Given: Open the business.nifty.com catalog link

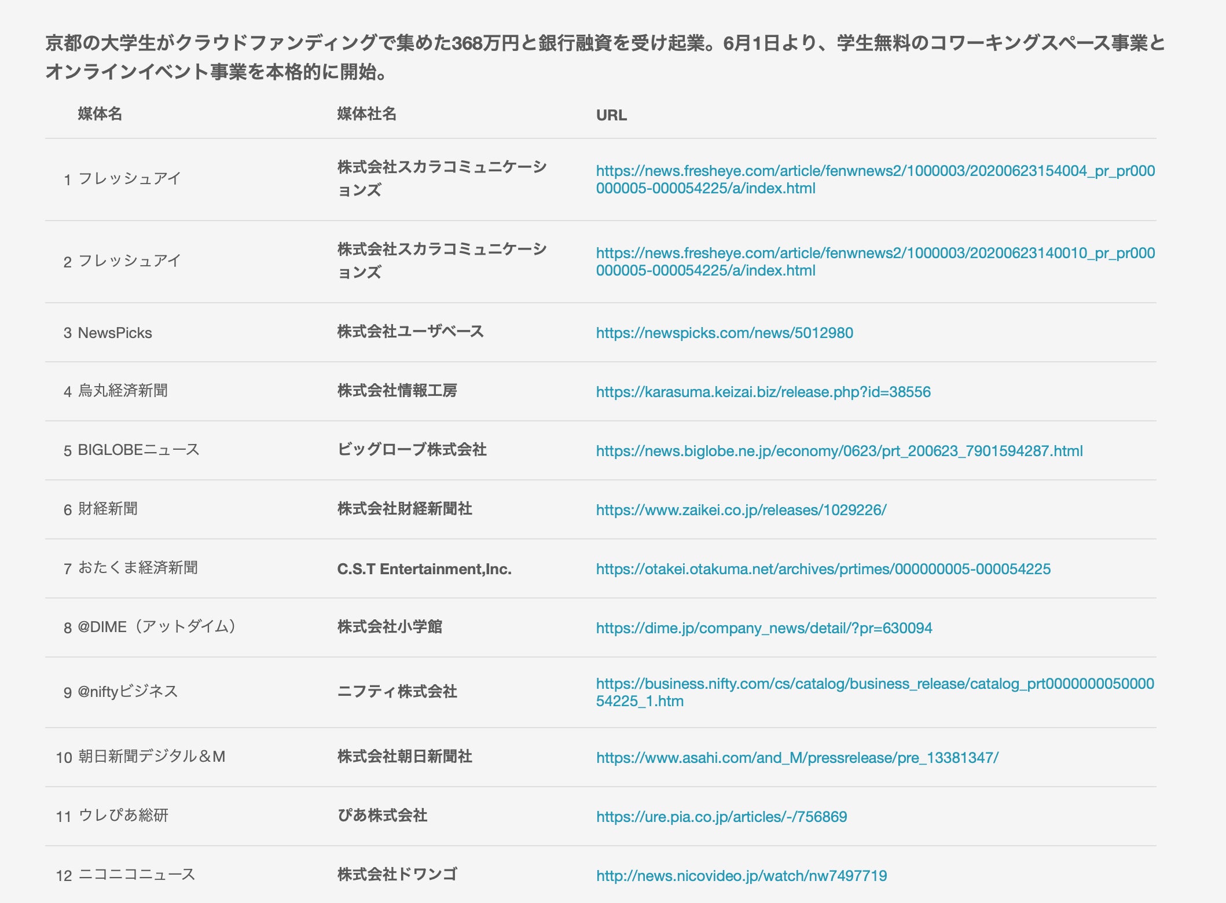Looking at the screenshot, I should pyautogui.click(x=875, y=684).
